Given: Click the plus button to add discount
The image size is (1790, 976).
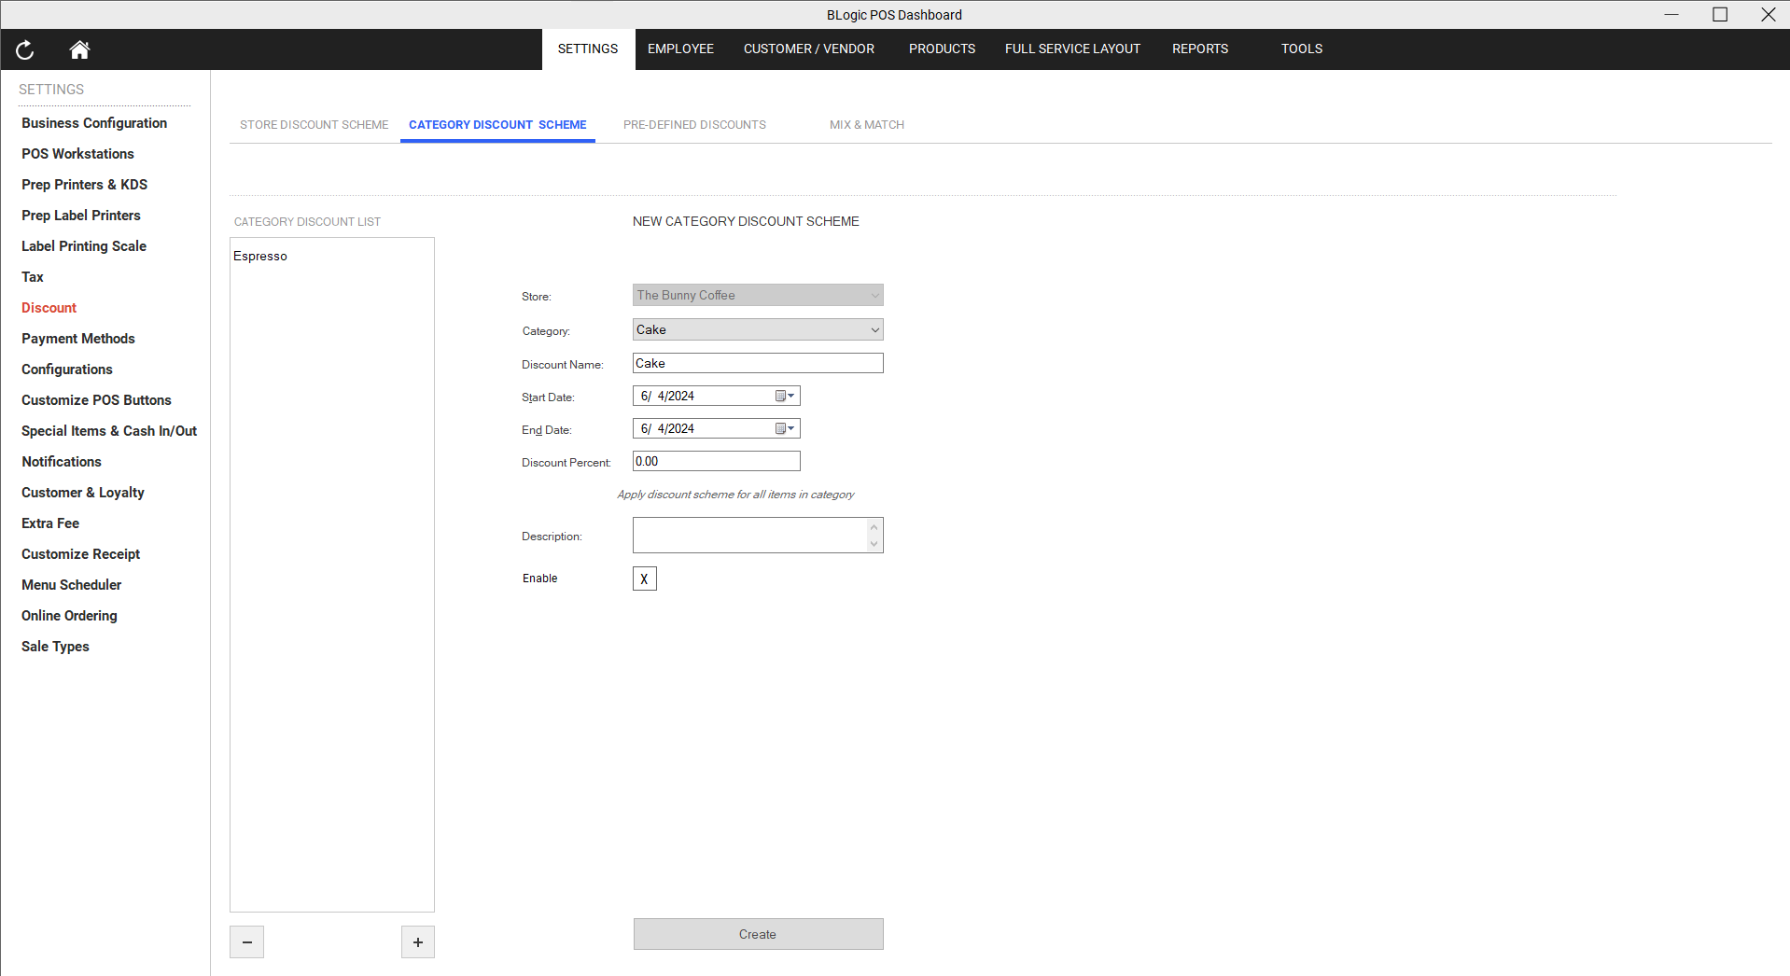Looking at the screenshot, I should pyautogui.click(x=417, y=942).
